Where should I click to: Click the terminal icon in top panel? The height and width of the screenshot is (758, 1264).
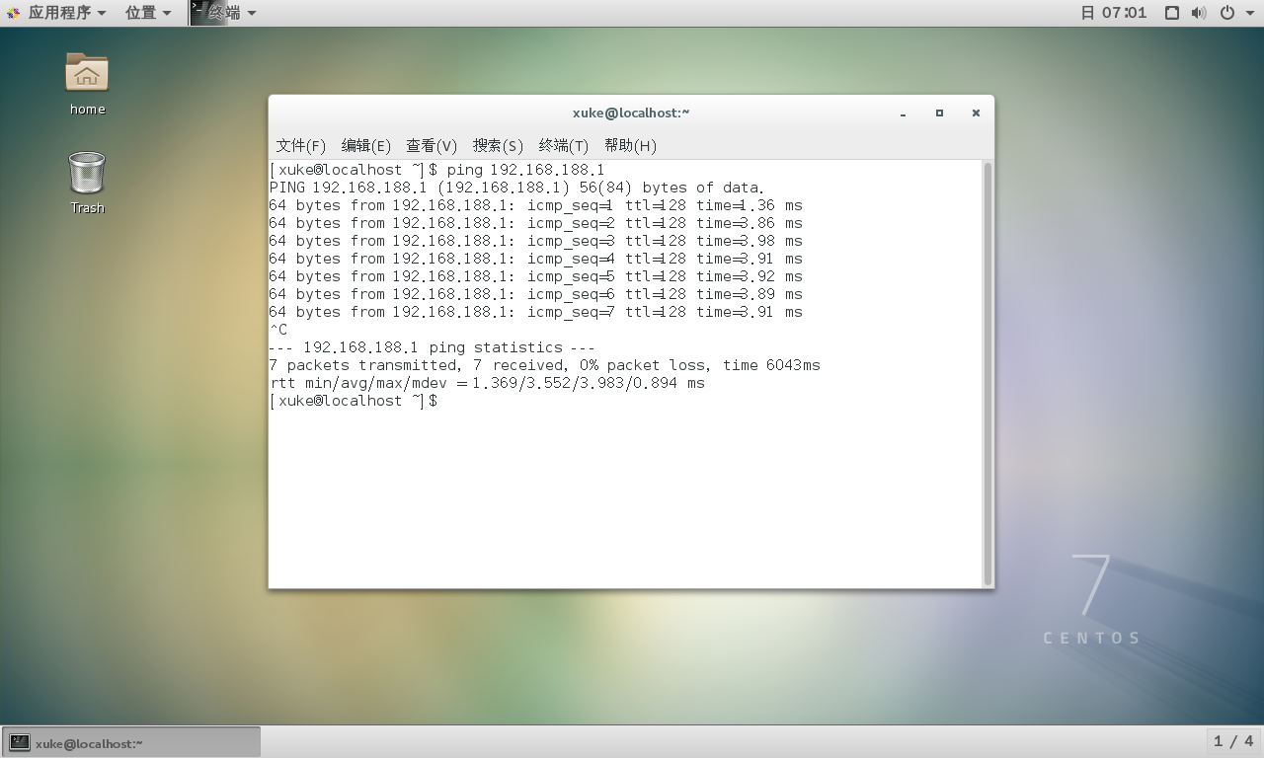198,13
